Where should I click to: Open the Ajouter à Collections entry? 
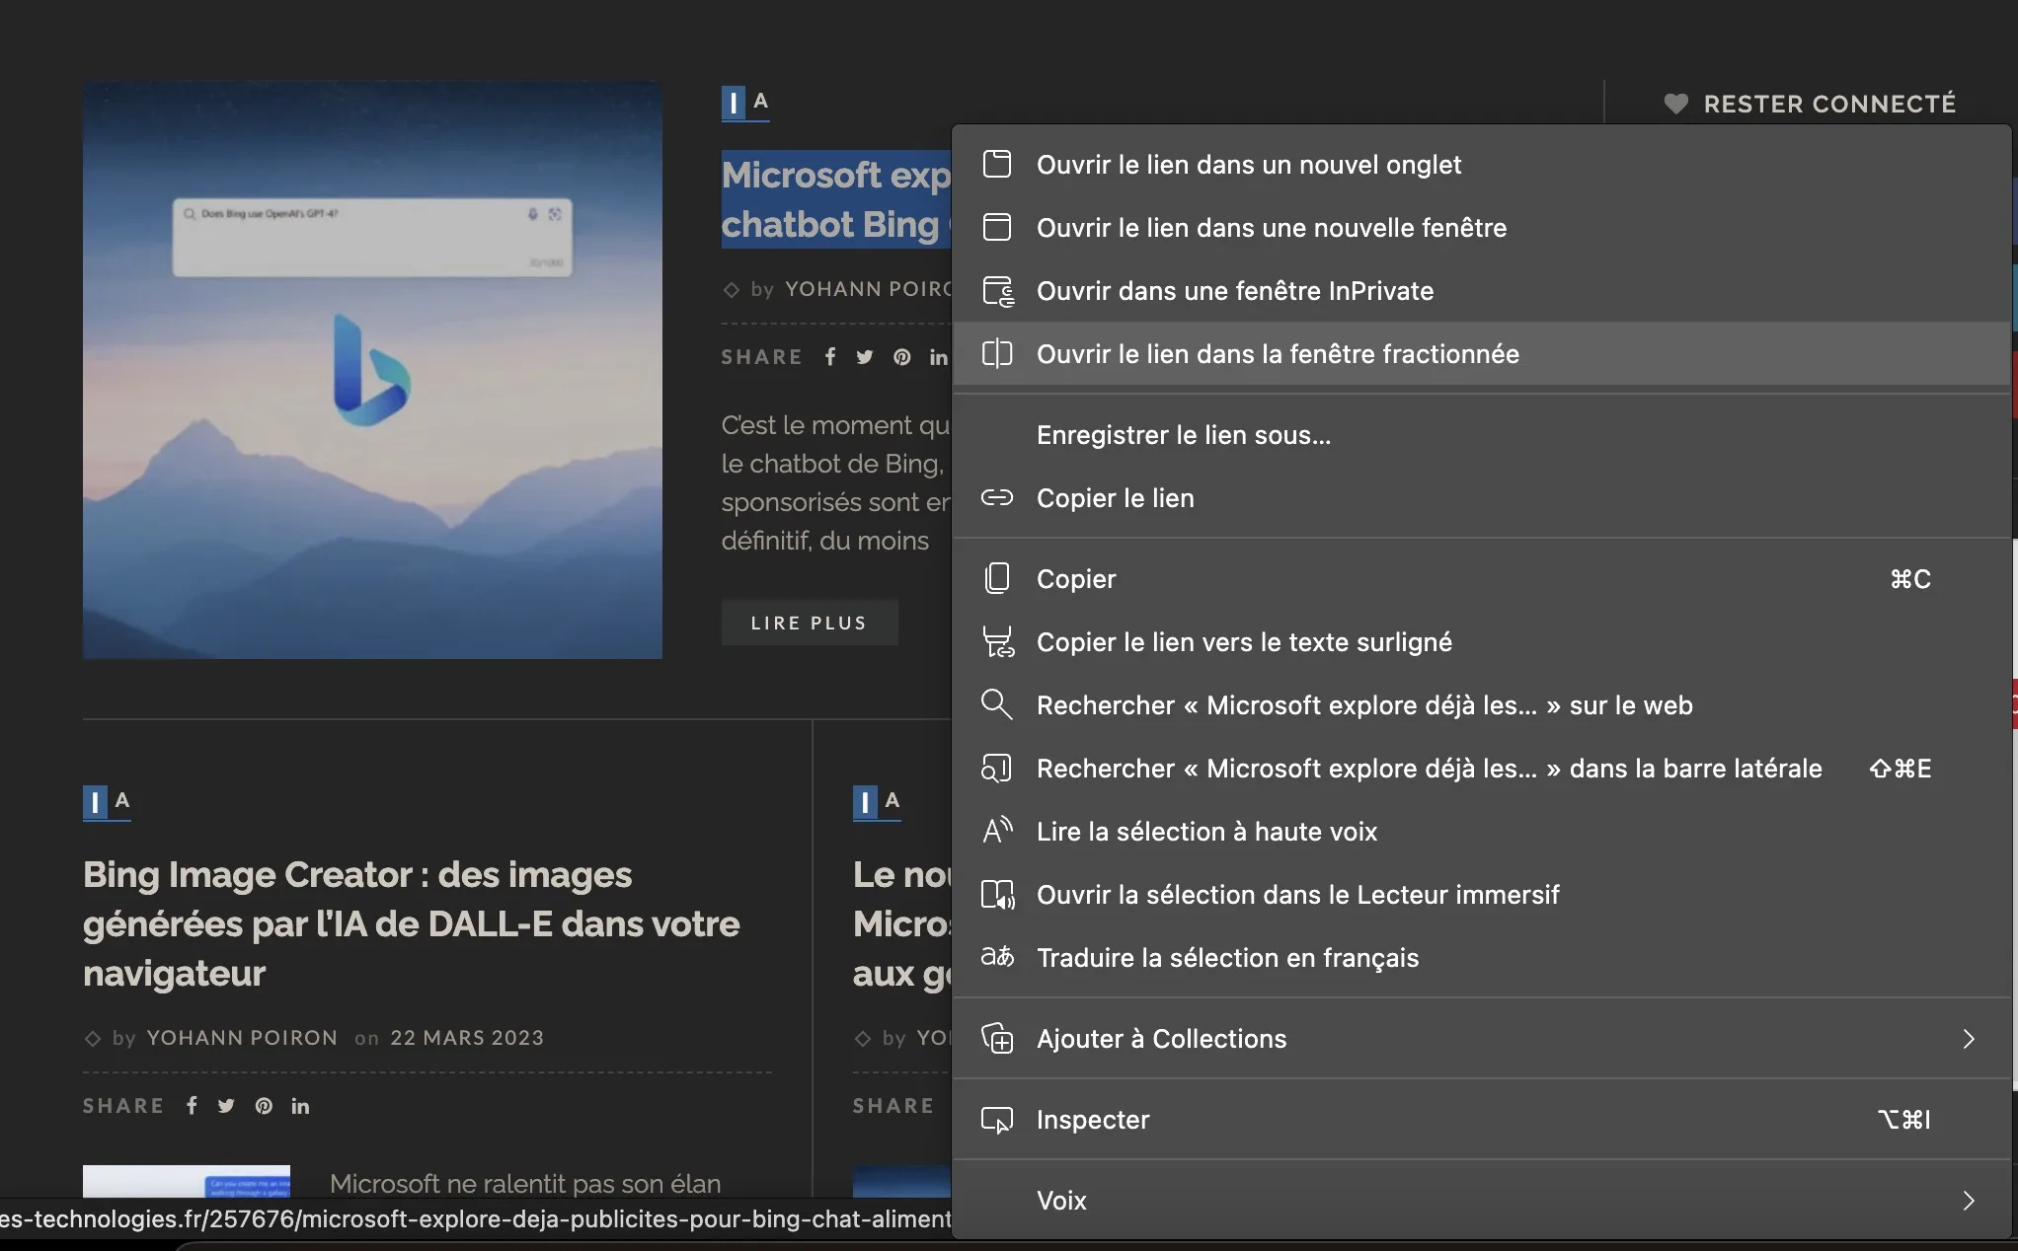[x=1481, y=1038]
